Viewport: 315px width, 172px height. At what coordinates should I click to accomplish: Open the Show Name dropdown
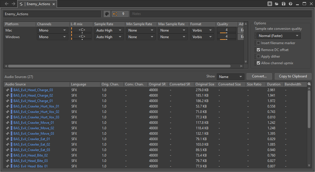click(230, 77)
